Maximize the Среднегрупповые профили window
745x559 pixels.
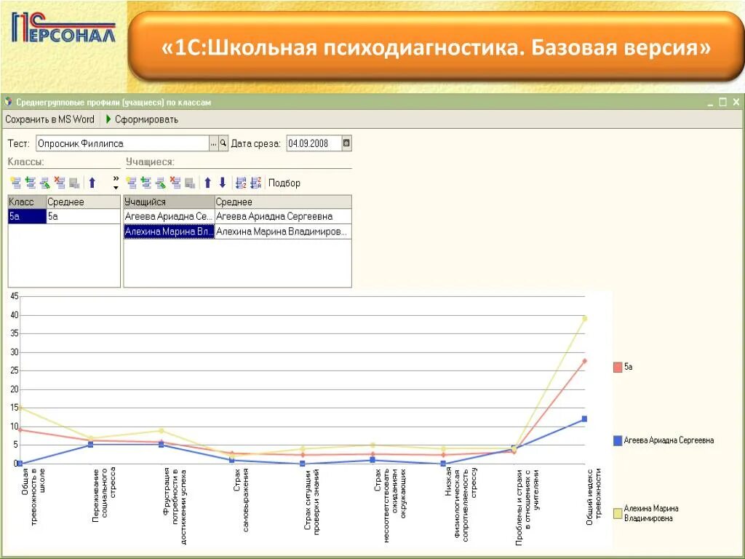coord(723,102)
